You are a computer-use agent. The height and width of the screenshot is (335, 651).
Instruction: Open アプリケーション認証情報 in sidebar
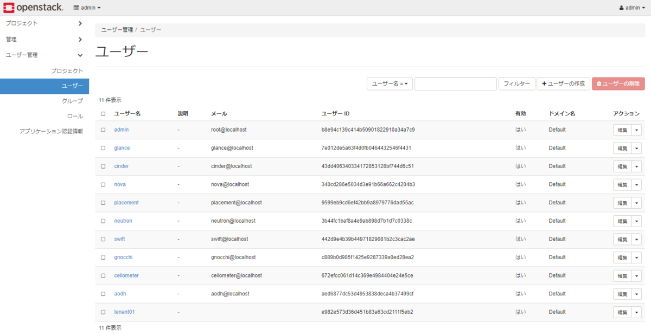[x=51, y=131]
